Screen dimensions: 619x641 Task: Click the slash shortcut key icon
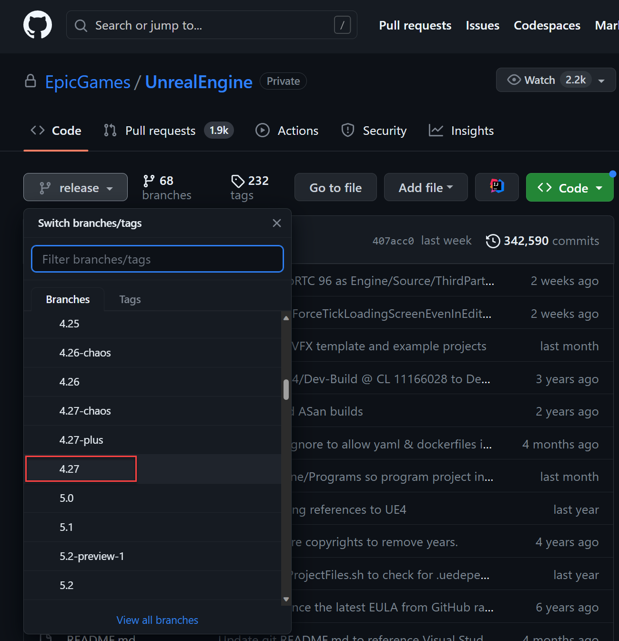(x=342, y=25)
